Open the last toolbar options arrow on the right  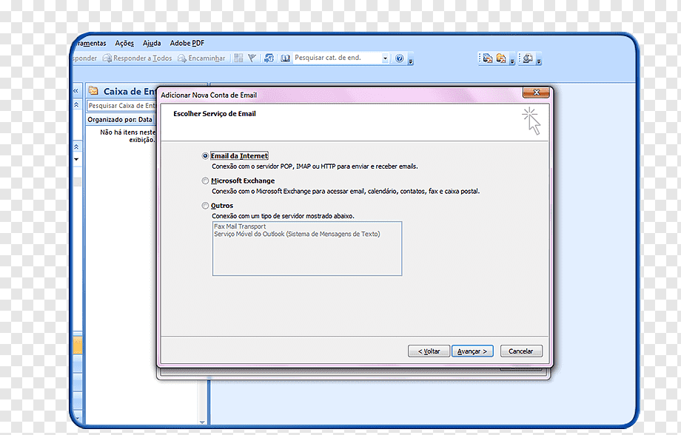[x=539, y=60]
